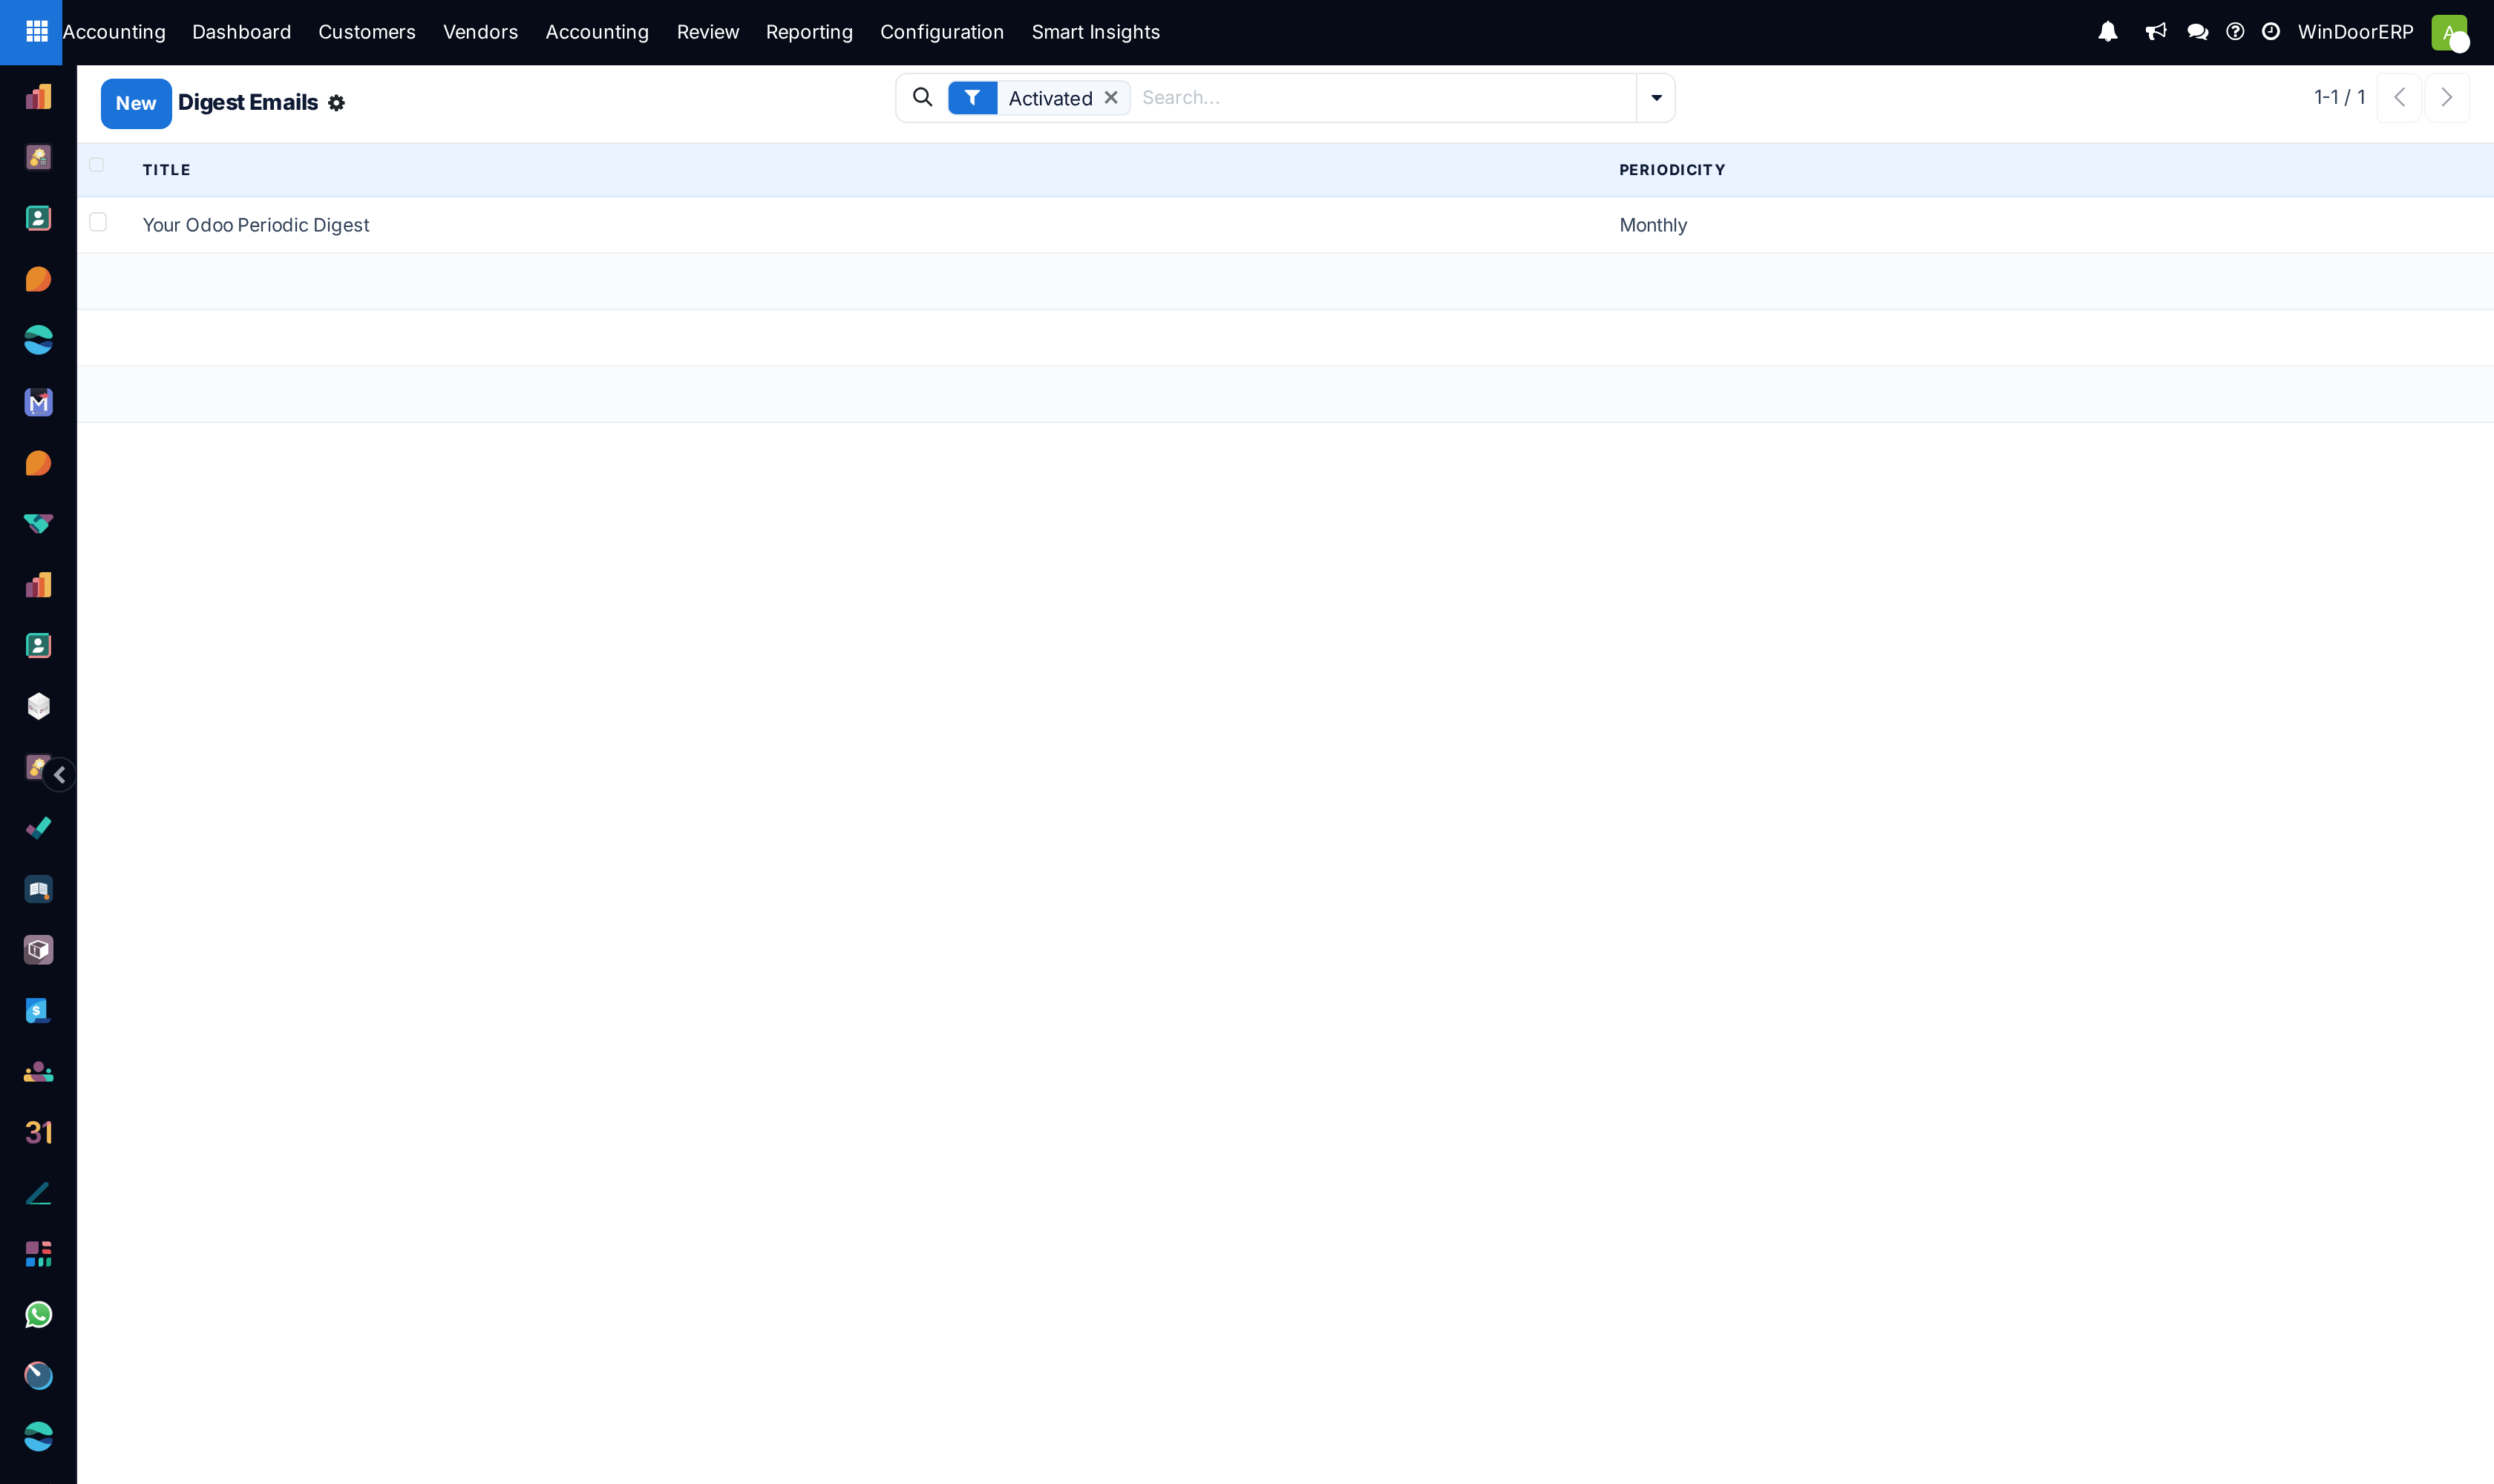Open the Digest Emails gear actions menu

336,103
